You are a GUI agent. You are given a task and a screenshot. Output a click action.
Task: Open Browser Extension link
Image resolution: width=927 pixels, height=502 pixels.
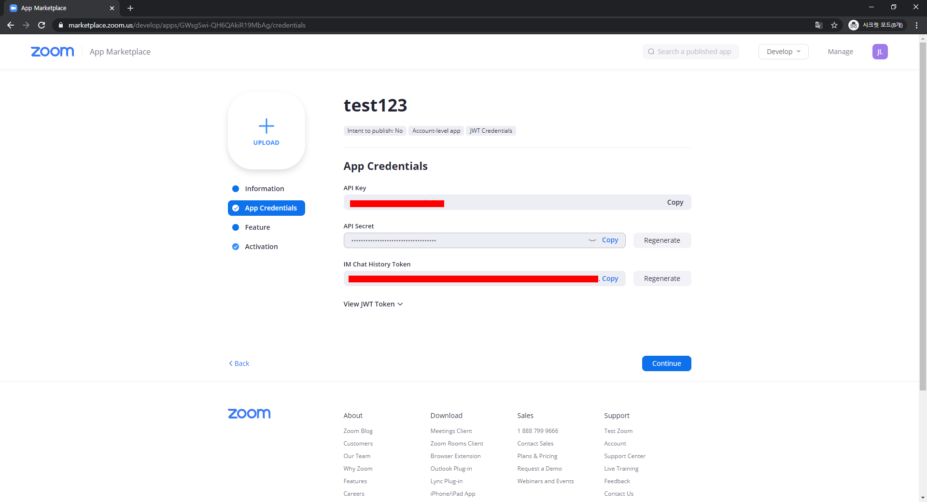coord(455,456)
